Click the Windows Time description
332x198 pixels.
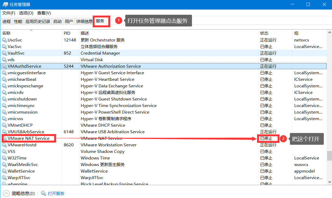coord(95,158)
